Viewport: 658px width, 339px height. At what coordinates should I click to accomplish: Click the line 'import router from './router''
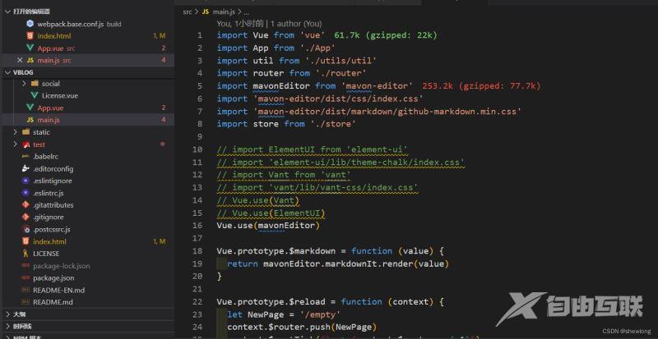pyautogui.click(x=292, y=73)
